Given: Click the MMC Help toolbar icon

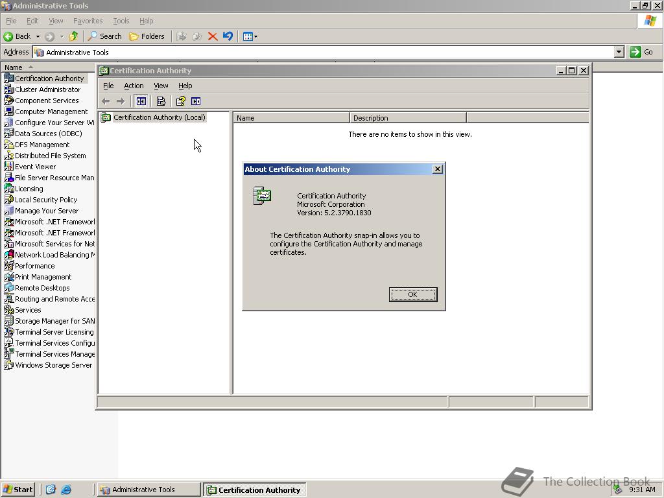Looking at the screenshot, I should [x=181, y=101].
